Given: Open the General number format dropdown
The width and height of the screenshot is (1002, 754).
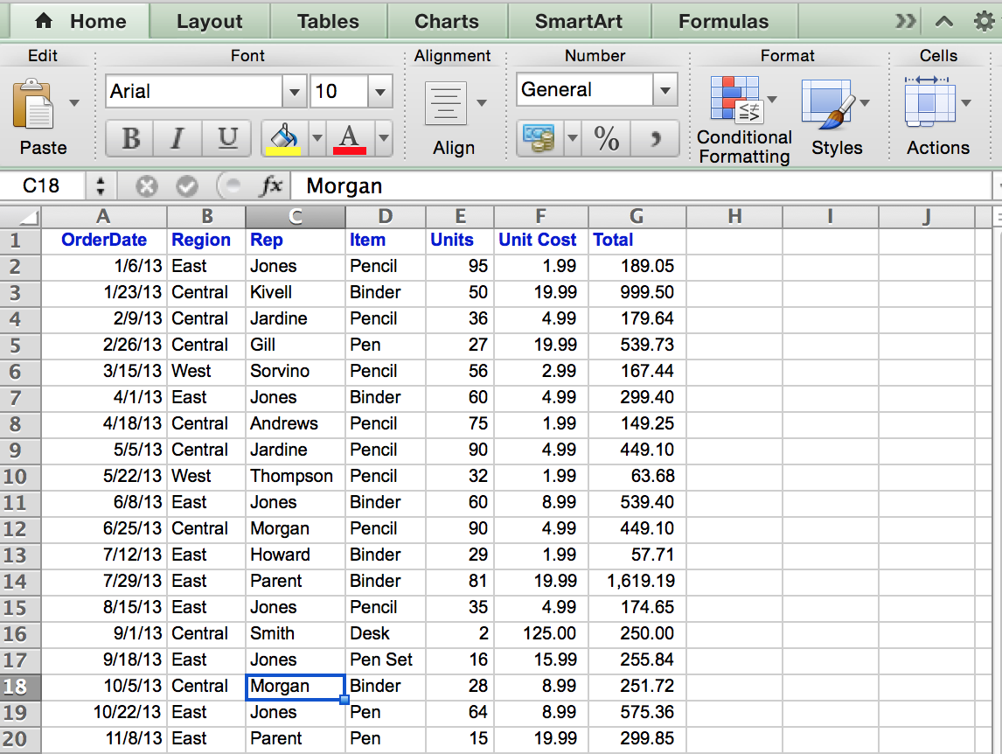Looking at the screenshot, I should click(x=665, y=90).
